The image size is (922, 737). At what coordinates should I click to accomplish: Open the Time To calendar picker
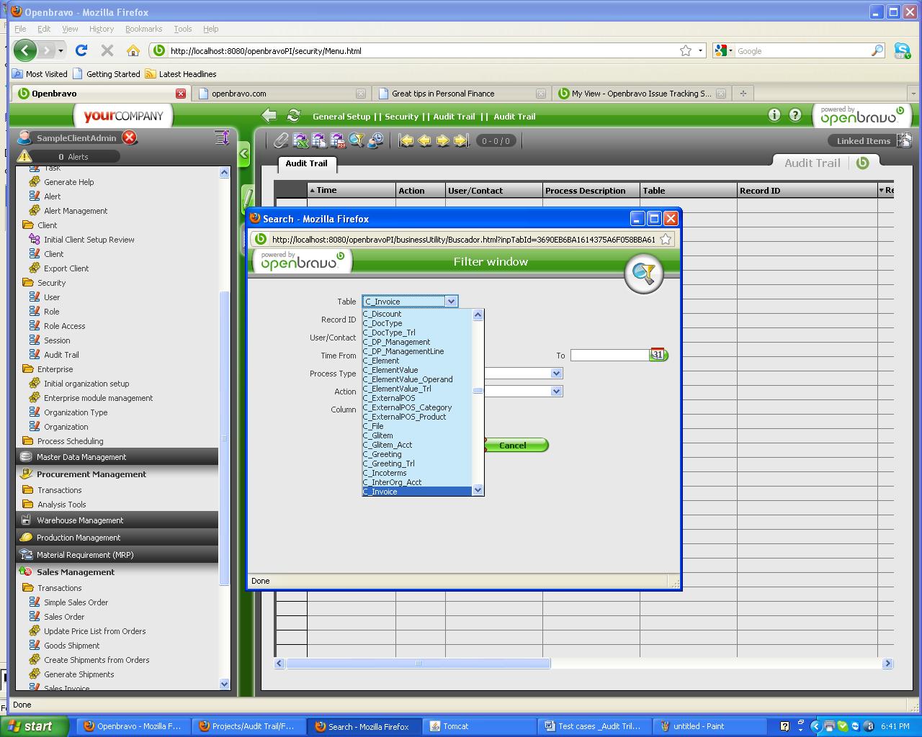pos(658,355)
